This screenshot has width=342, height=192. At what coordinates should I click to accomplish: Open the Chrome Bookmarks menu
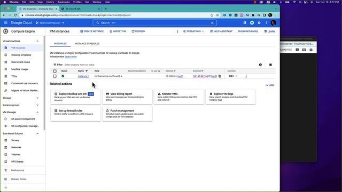click(x=64, y=2)
